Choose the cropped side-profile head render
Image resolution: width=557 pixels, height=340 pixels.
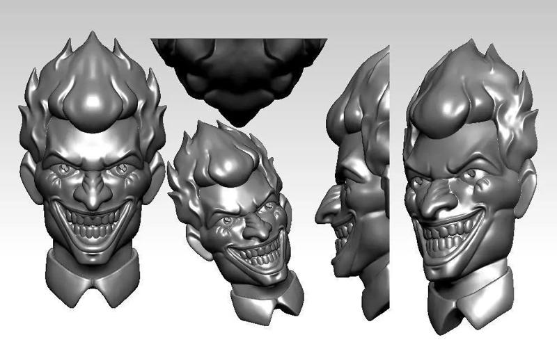click(x=352, y=184)
